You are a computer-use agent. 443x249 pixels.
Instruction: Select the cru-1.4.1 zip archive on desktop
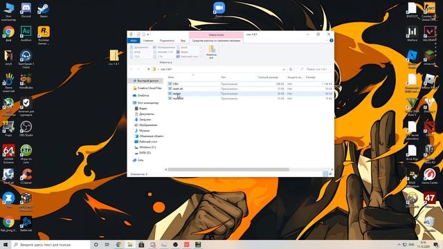coord(114,57)
